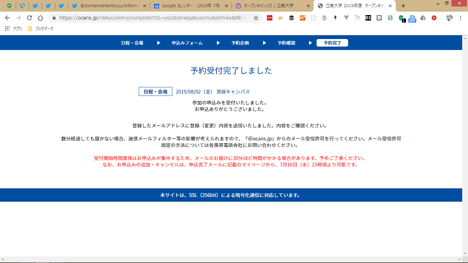Click the red record circle extension
Image resolution: width=468 pixels, height=263 pixels.
click(434, 18)
